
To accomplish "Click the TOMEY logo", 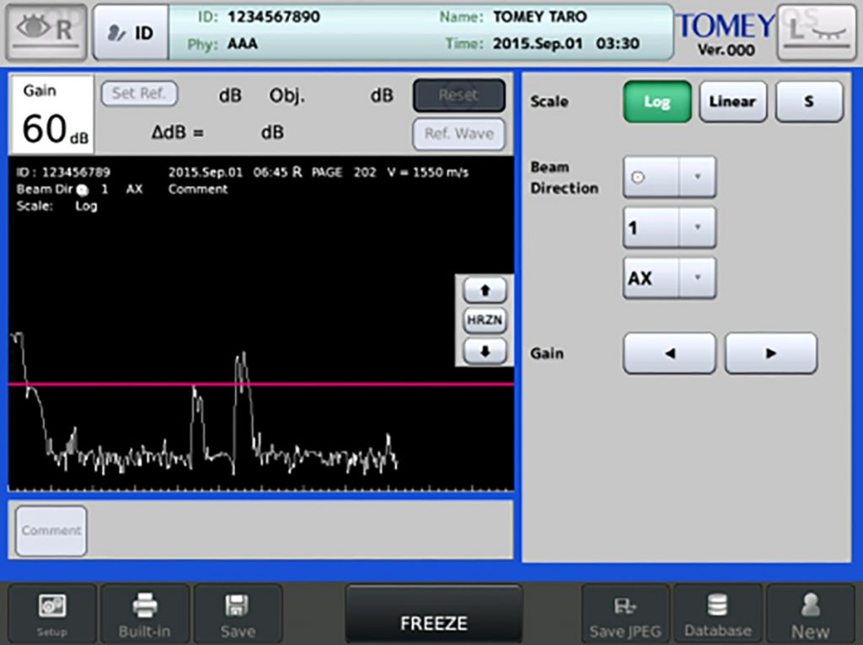I will (726, 26).
